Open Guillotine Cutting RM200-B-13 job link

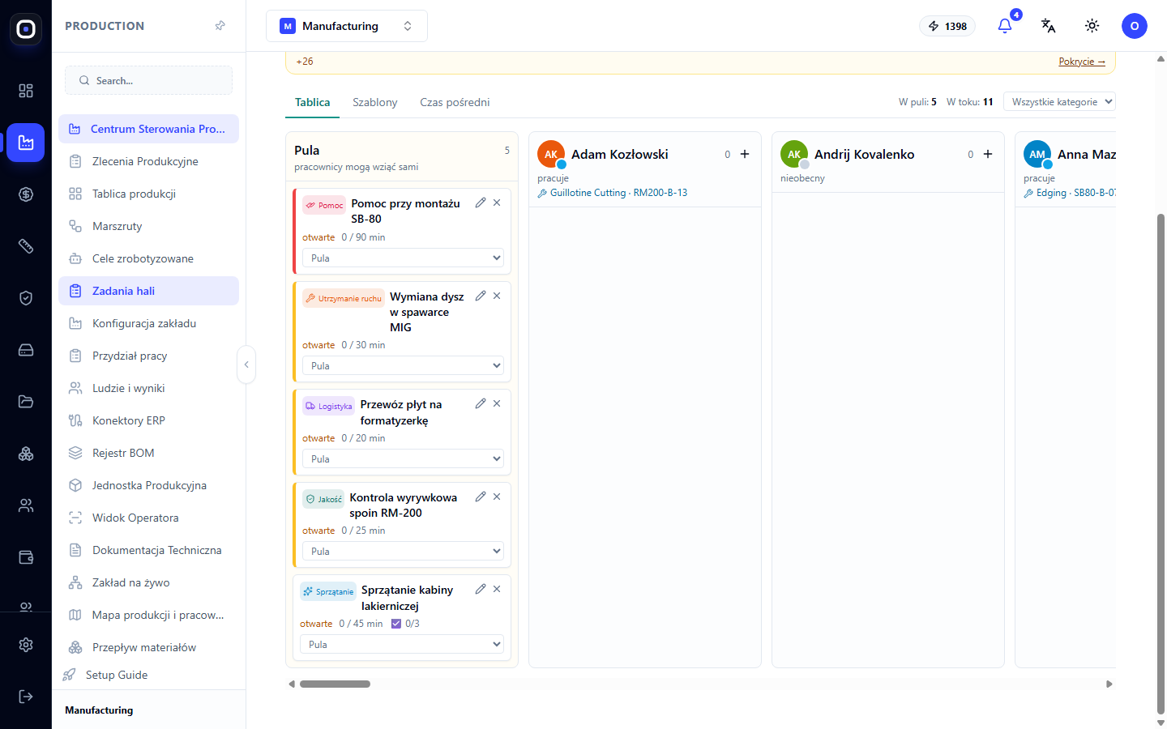613,193
